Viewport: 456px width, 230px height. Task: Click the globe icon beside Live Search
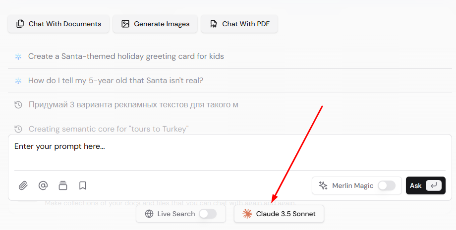click(149, 214)
